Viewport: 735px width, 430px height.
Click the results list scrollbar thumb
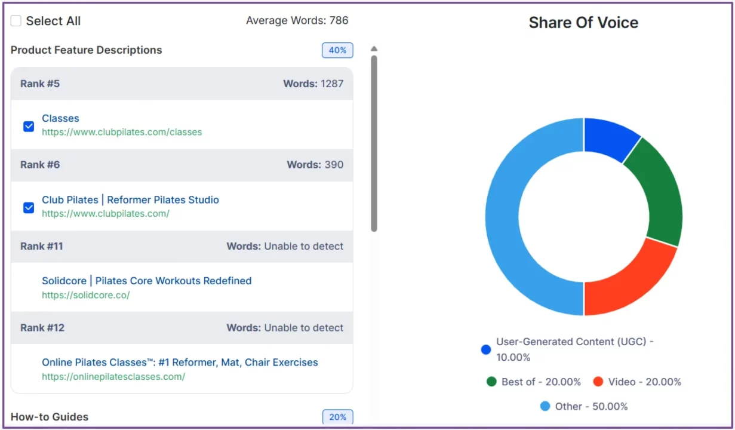coord(374,143)
